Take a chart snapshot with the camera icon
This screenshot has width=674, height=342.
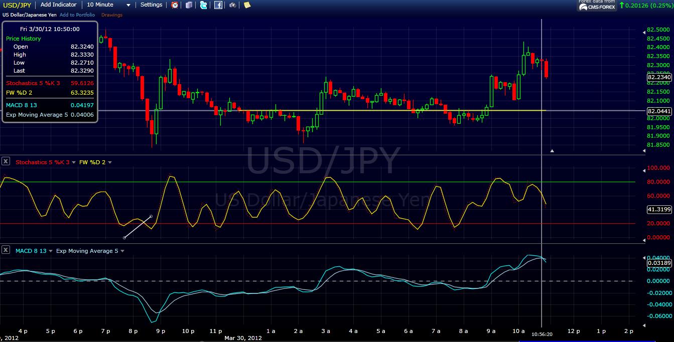[x=232, y=5]
